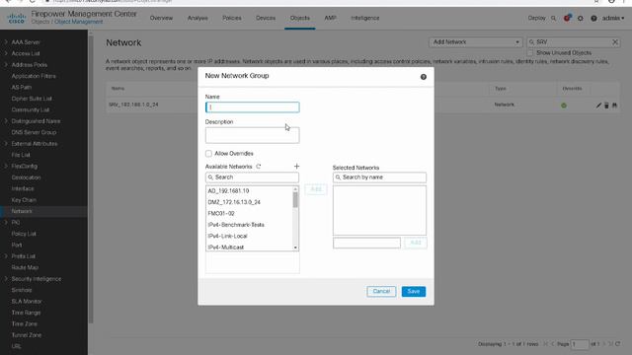
Task: Open the Intelligence menu
Action: pyautogui.click(x=364, y=18)
